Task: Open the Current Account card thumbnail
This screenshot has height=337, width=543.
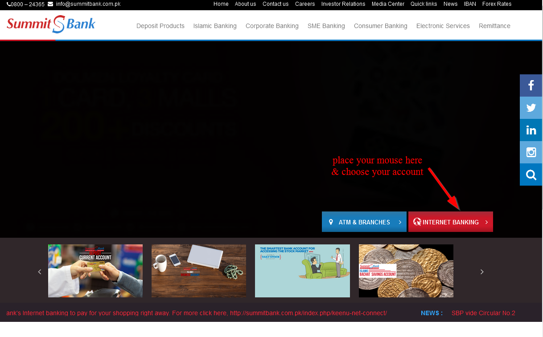Action: 95,271
